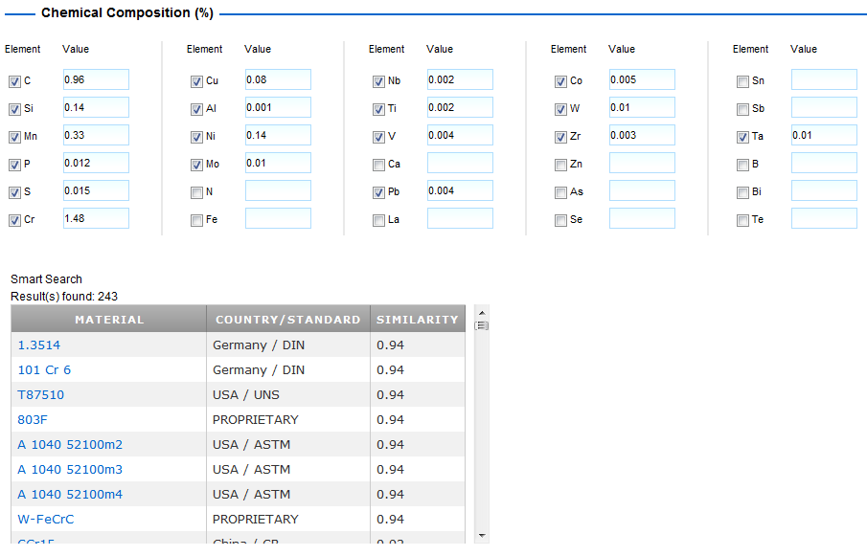Open the 1.3514 material link
867x556 pixels.
(x=39, y=345)
